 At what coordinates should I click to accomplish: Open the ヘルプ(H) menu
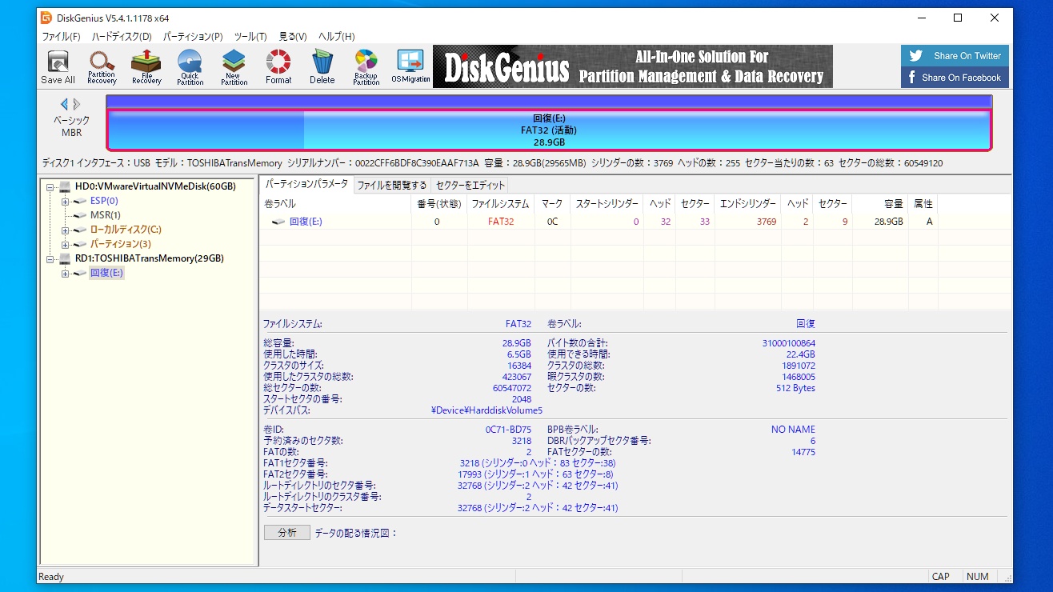point(336,36)
